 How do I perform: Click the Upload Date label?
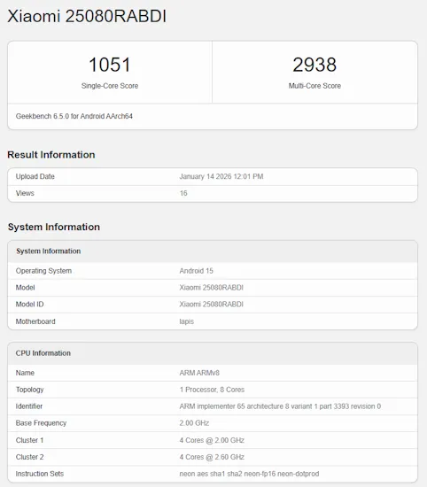[x=35, y=176]
